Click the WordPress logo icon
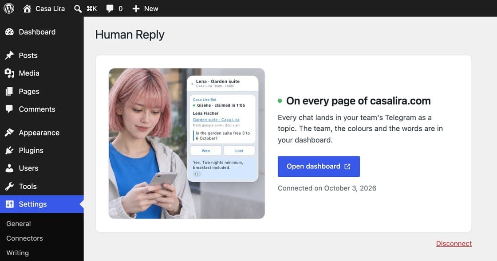Viewport: 497px width, 261px height. (x=9, y=8)
